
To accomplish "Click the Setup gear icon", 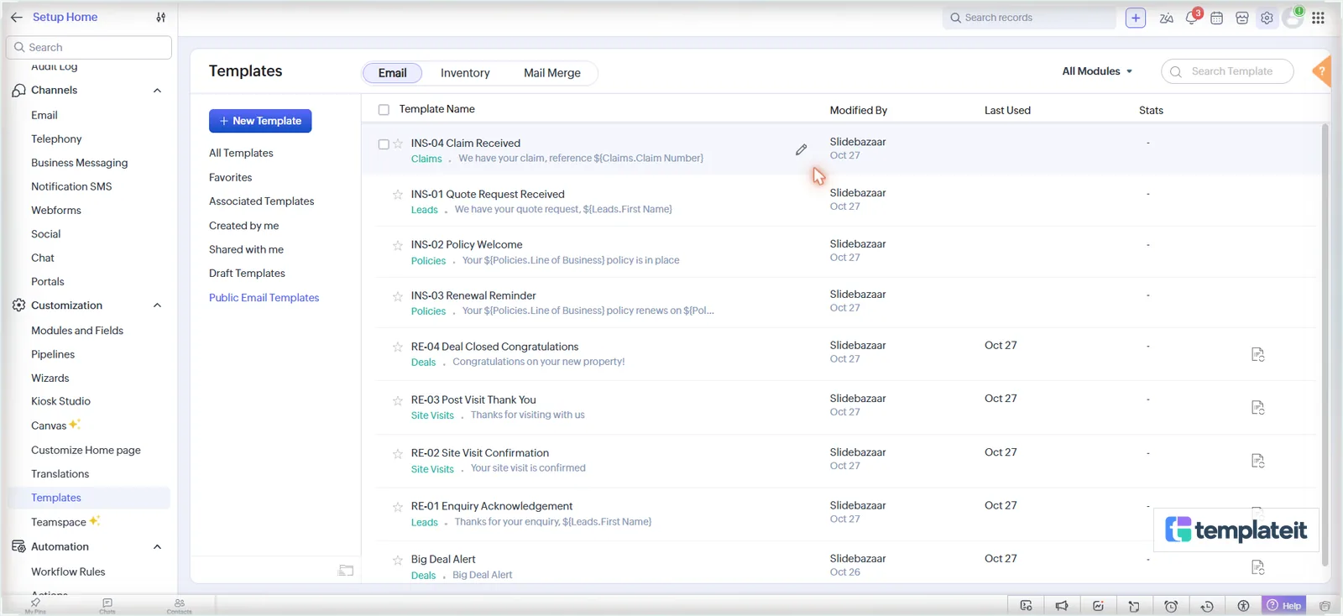I will coord(1267,18).
